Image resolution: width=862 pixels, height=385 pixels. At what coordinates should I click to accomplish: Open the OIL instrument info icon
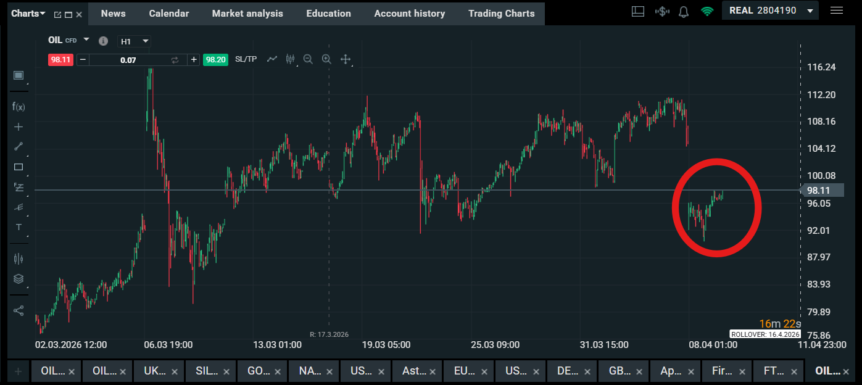103,41
